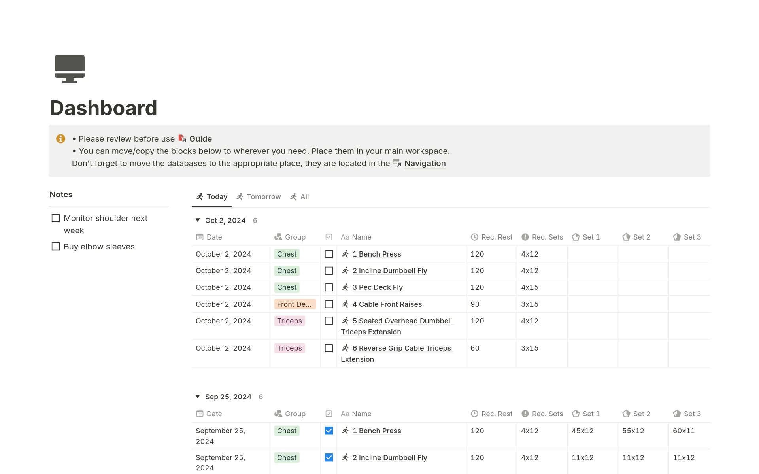759x474 pixels.
Task: Collapse the Oct 2, 2024 group
Action: pyautogui.click(x=198, y=220)
